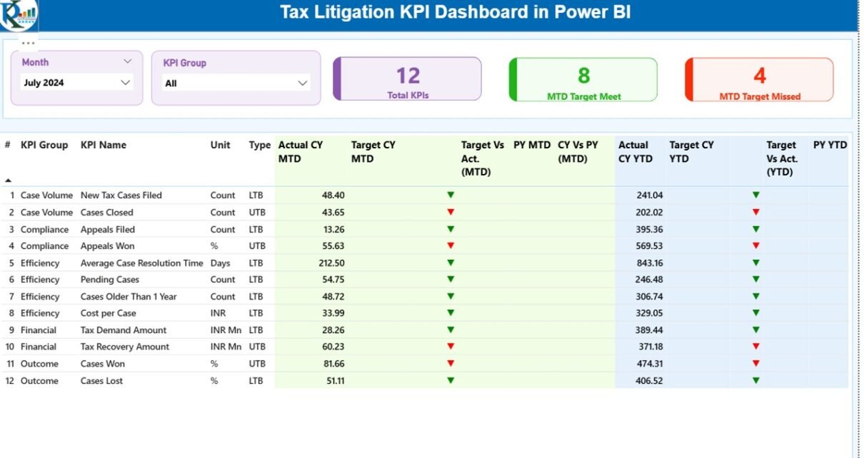Click red MTD arrow for Appeals Won row

coord(451,245)
